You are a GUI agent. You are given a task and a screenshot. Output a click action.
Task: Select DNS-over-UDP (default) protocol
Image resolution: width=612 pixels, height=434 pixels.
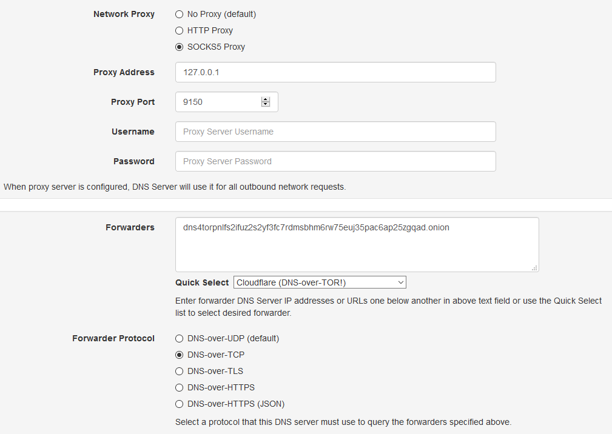(179, 338)
